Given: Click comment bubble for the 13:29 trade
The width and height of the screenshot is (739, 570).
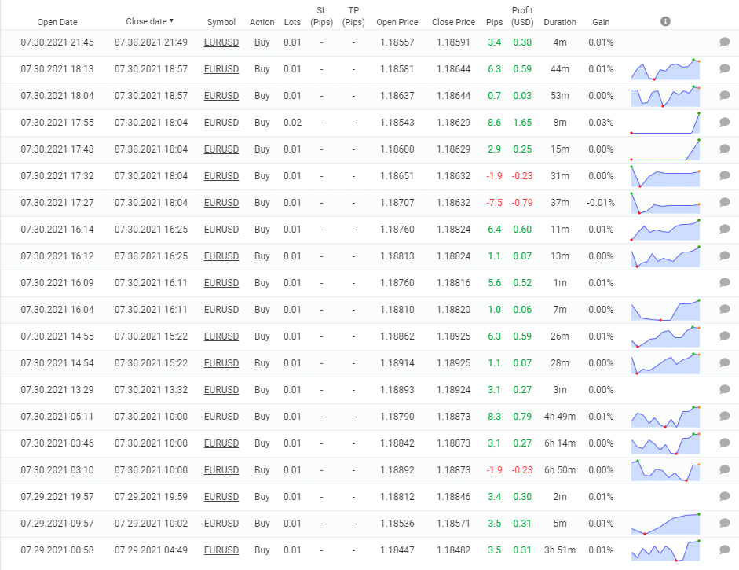Looking at the screenshot, I should click(725, 390).
